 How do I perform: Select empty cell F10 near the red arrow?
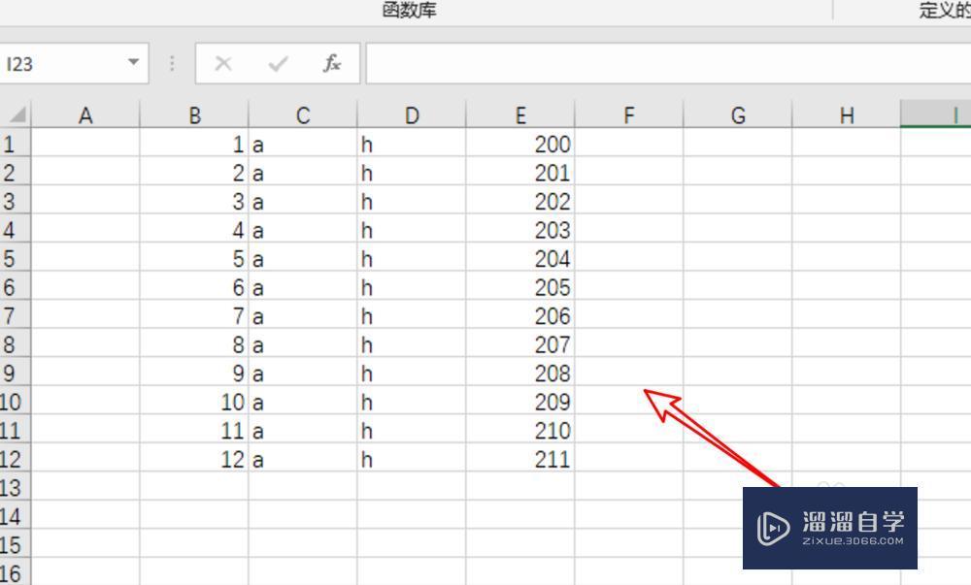click(628, 402)
